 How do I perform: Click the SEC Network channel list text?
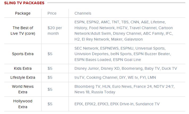click(123, 54)
